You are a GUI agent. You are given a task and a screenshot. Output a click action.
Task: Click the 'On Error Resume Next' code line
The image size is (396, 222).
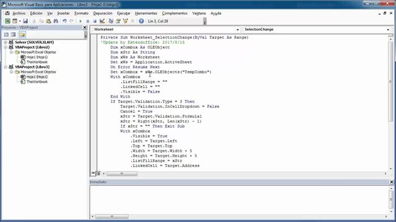tap(135, 67)
